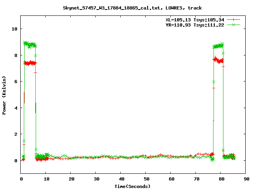Viewport: 254px width, 190px height.
Task: Click the plot title Skynet_57457_W3_17884_18865_cal.txt
Action: pyautogui.click(x=113, y=8)
